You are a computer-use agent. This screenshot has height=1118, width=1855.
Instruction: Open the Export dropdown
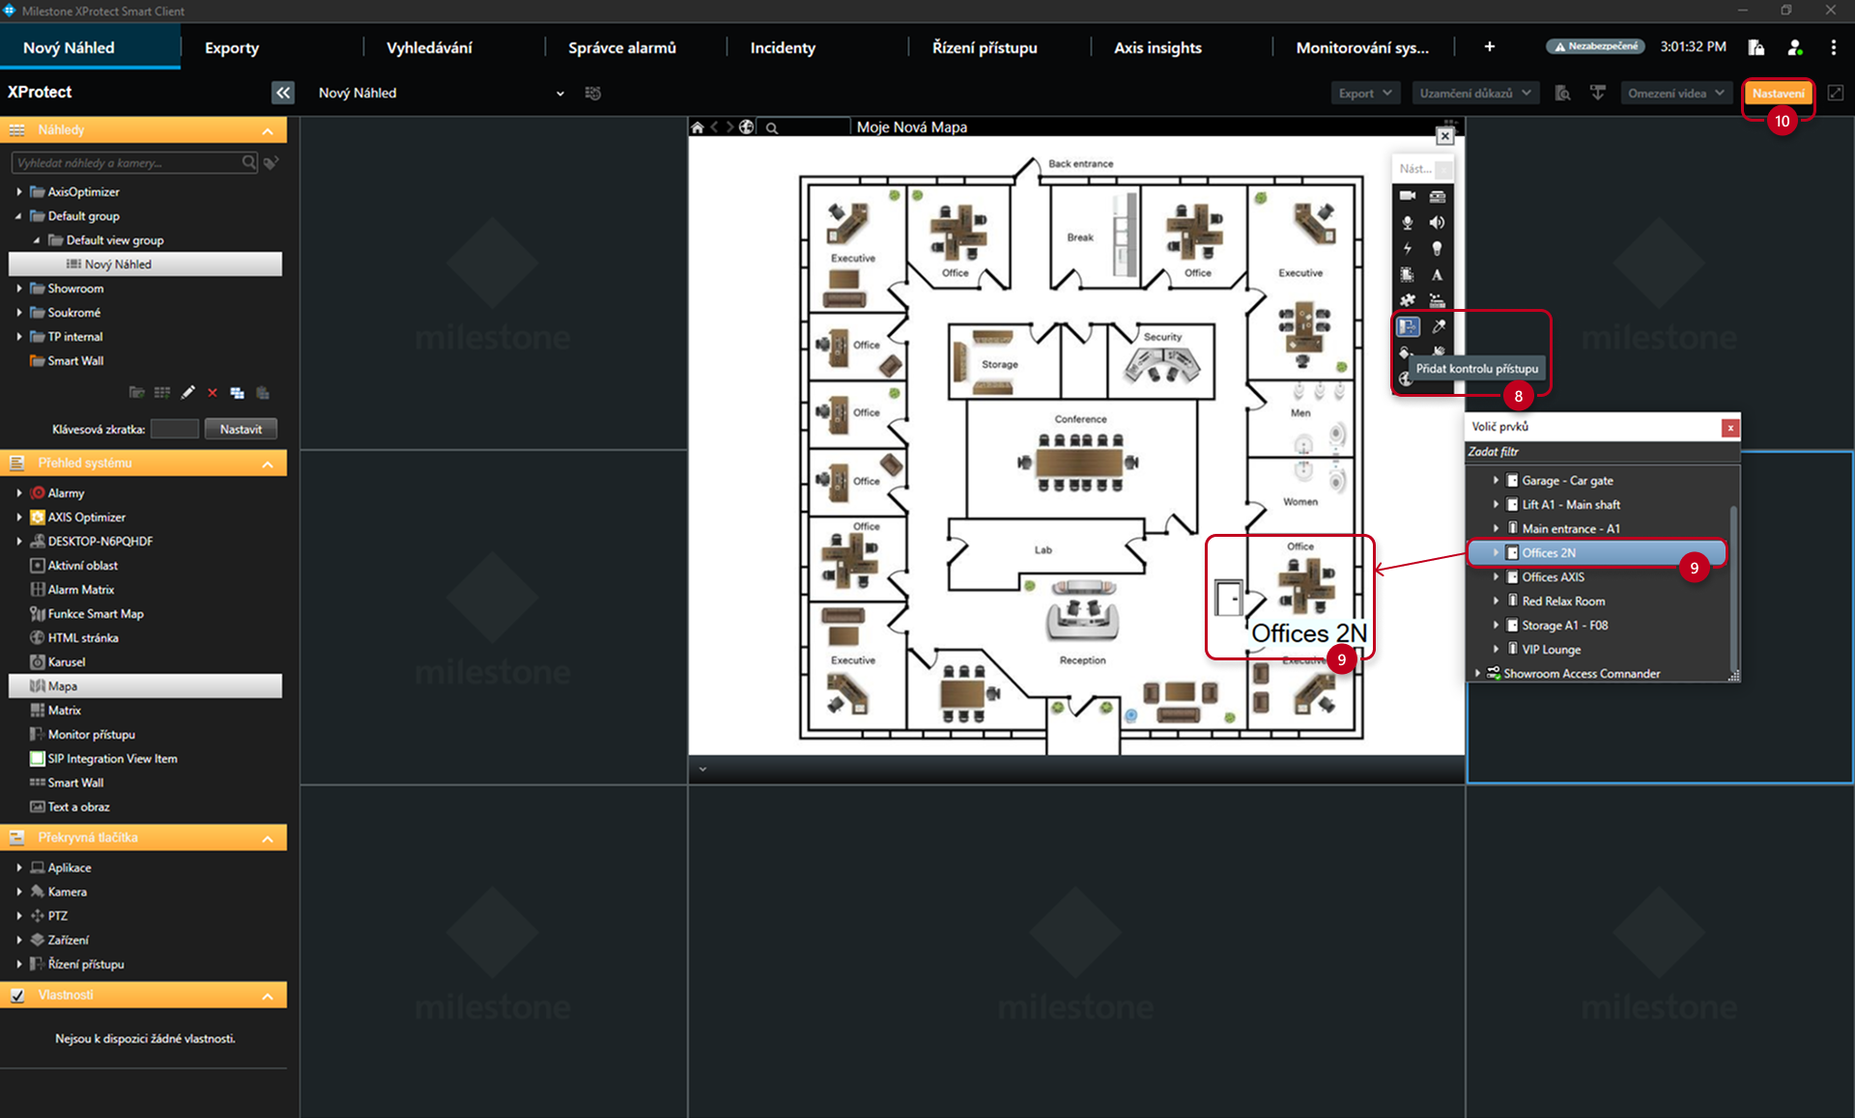(x=1365, y=93)
